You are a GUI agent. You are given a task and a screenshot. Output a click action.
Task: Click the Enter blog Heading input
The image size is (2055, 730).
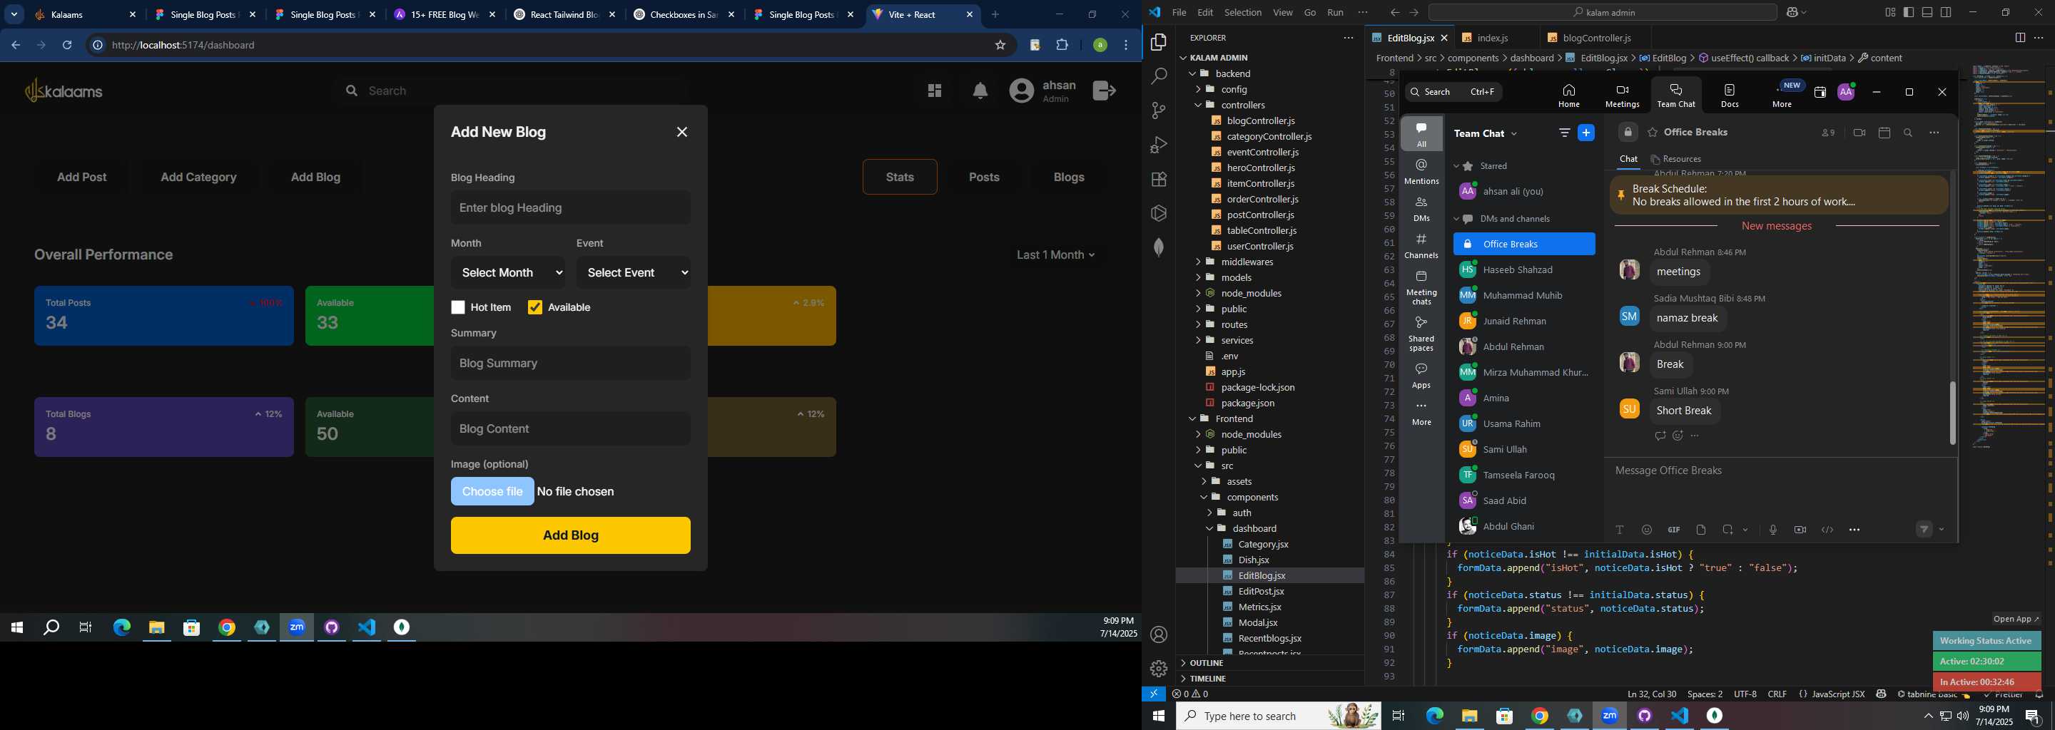570,208
